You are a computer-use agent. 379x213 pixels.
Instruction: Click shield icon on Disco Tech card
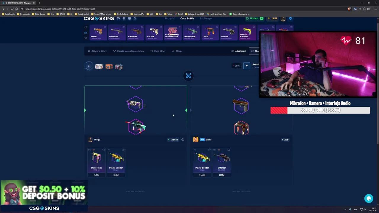(x=104, y=150)
